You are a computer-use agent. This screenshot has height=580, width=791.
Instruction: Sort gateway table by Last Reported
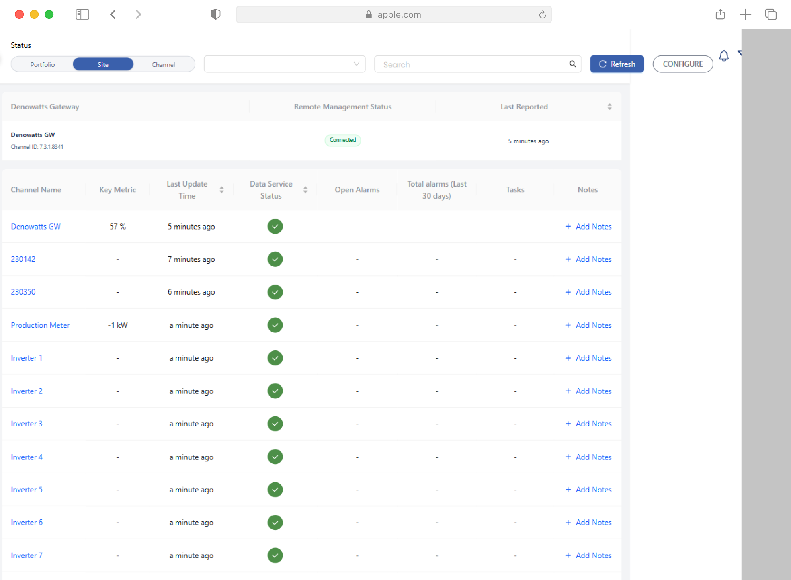click(609, 107)
